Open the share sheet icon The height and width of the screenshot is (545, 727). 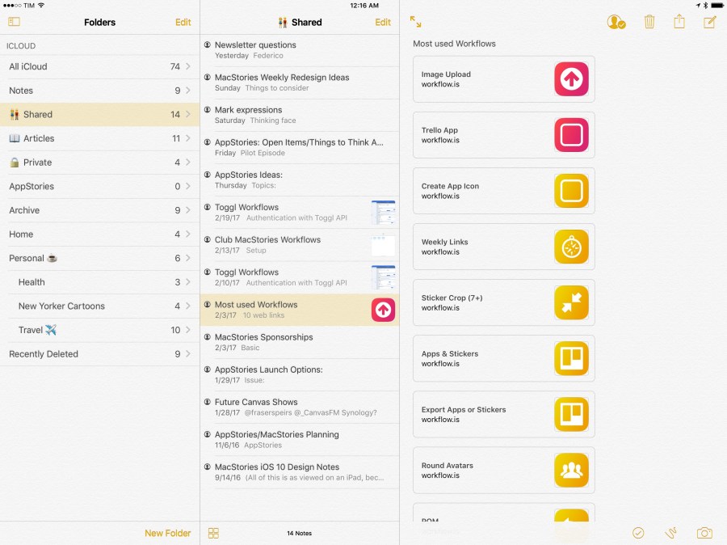click(679, 22)
